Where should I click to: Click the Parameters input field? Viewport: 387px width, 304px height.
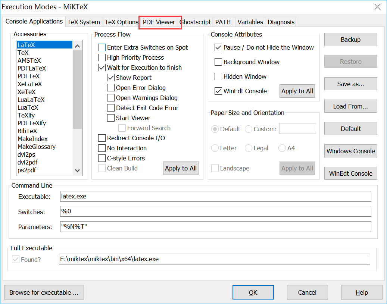point(215,226)
